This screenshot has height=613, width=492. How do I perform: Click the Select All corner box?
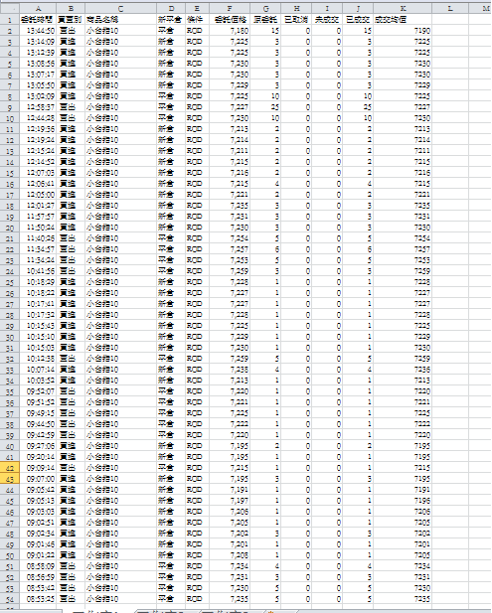click(9, 9)
